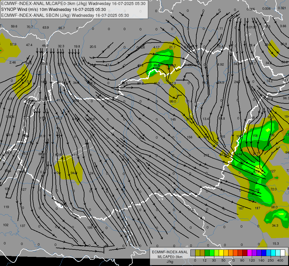Click the map value 55.7

(62, 28)
